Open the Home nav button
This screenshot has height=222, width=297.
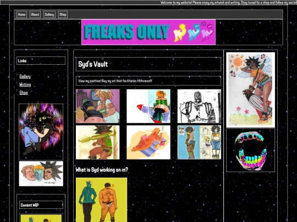click(x=21, y=15)
